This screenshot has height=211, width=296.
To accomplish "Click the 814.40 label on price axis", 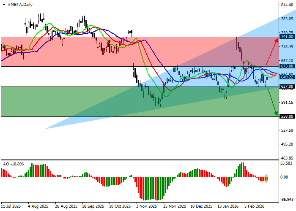I will 288,5.
